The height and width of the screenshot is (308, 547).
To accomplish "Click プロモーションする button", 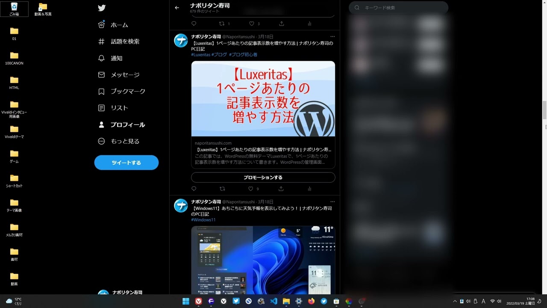I will click(x=263, y=178).
